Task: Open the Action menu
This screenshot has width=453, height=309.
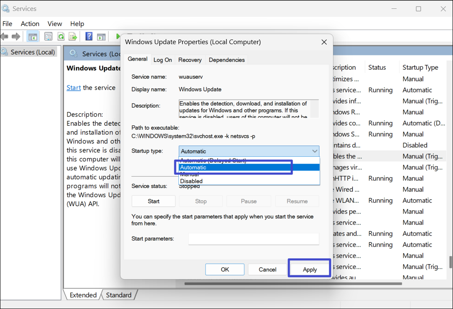Action: 30,24
